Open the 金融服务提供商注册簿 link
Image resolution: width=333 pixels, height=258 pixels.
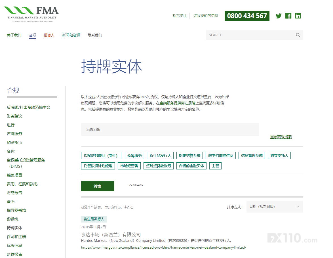pyautogui.click(x=178, y=103)
